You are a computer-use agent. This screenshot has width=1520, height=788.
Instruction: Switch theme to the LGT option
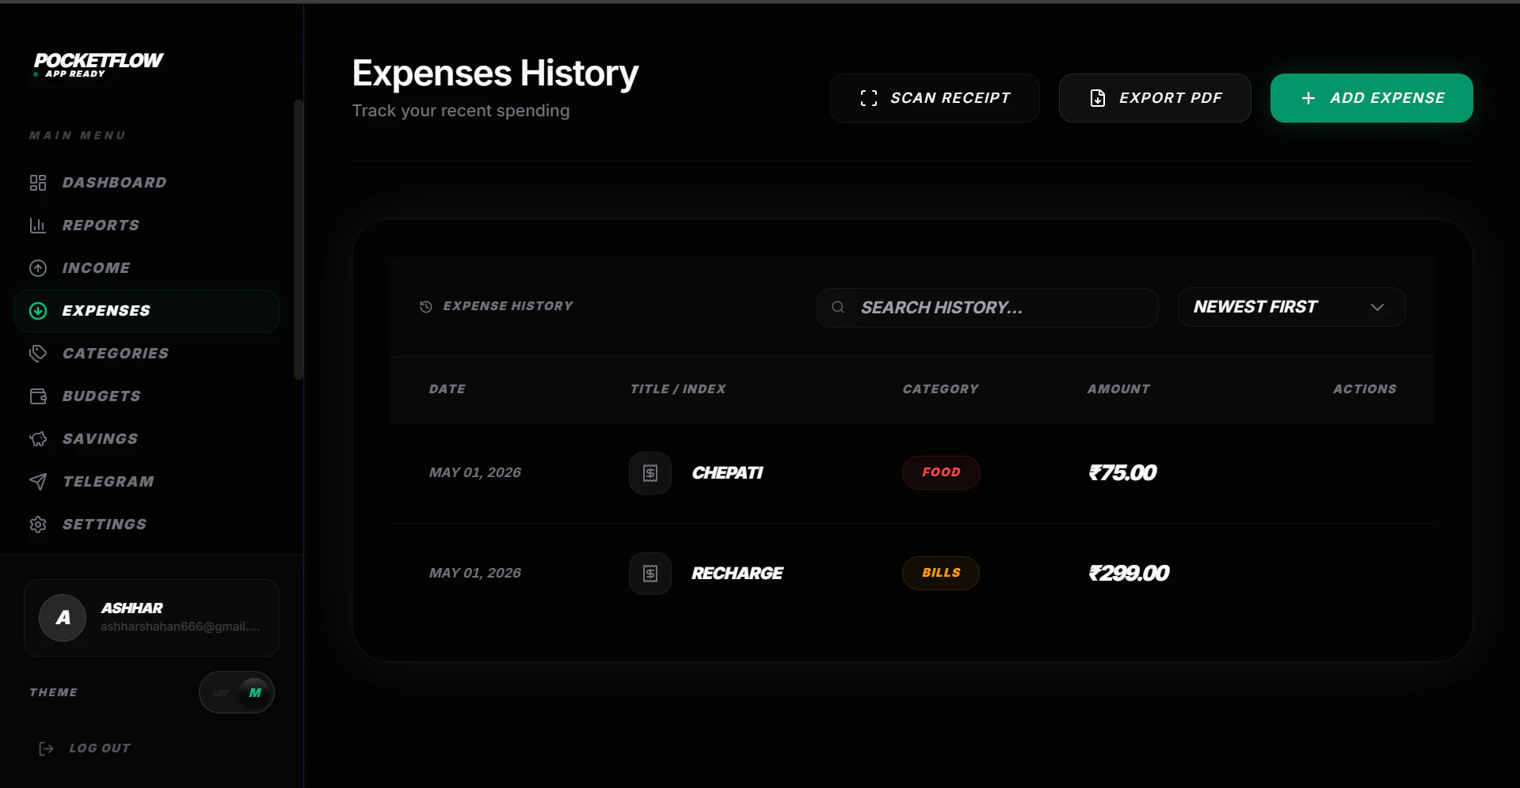[220, 693]
